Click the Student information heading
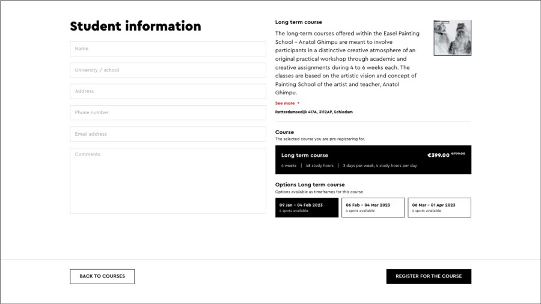The image size is (541, 304). 135,26
